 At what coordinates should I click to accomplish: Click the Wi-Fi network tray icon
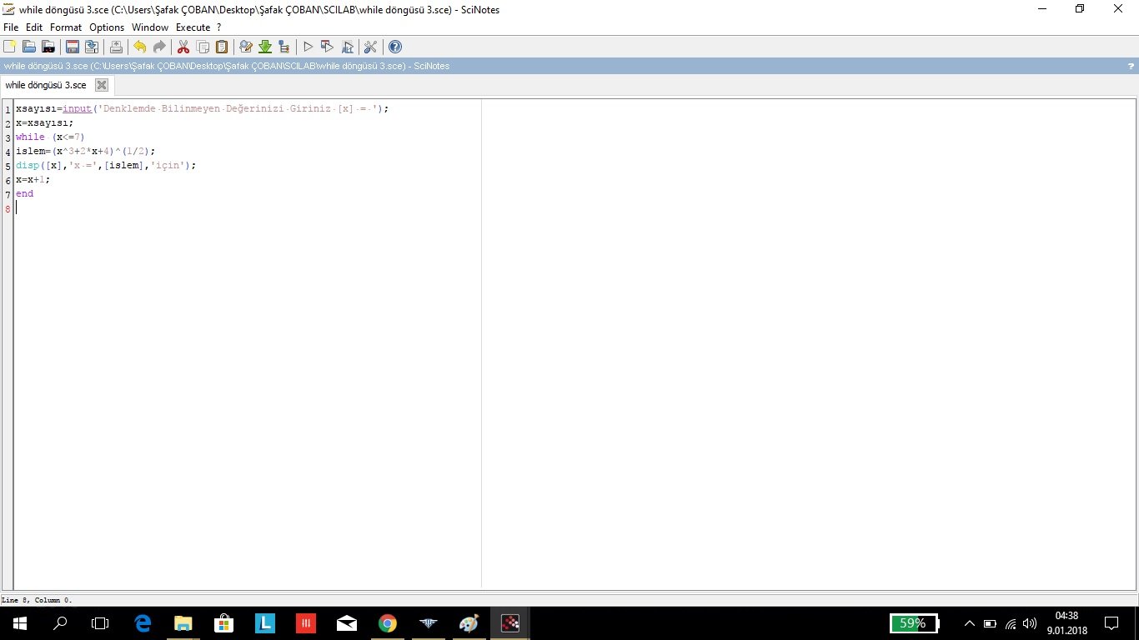coord(1011,623)
